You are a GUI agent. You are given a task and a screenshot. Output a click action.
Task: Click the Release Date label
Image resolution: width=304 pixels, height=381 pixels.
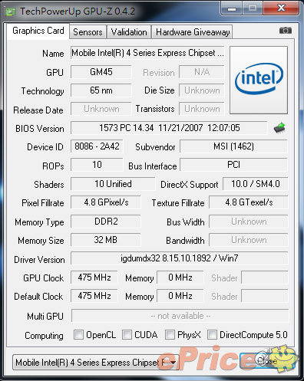point(38,110)
